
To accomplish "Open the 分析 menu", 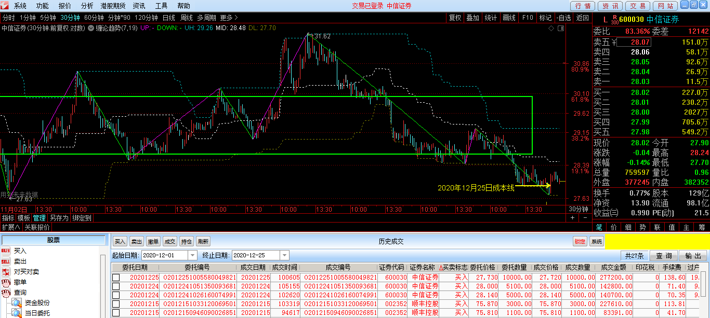I will [87, 6].
